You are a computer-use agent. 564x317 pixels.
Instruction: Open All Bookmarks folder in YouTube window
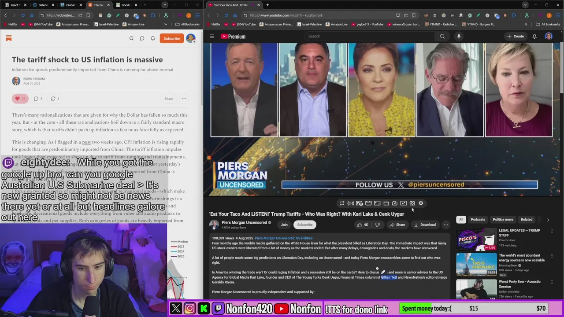548,24
